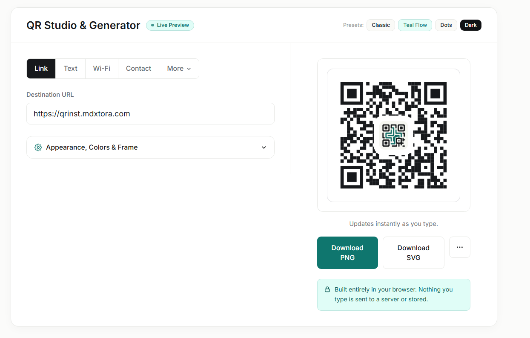The height and width of the screenshot is (338, 530).
Task: Click the QR Studio & Generator heading
Action: (x=83, y=26)
